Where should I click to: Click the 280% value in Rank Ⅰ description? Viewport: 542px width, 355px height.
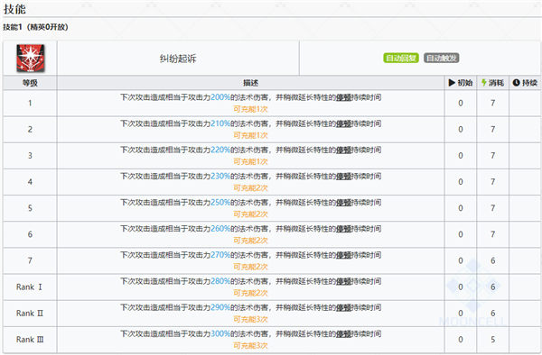tap(220, 281)
